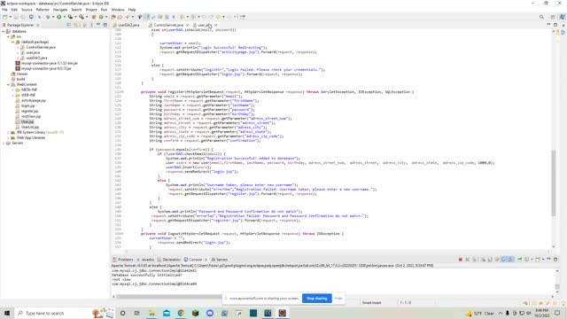The image size is (567, 319).
Task: Click the Save All toolbar icon
Action: coord(23,17)
